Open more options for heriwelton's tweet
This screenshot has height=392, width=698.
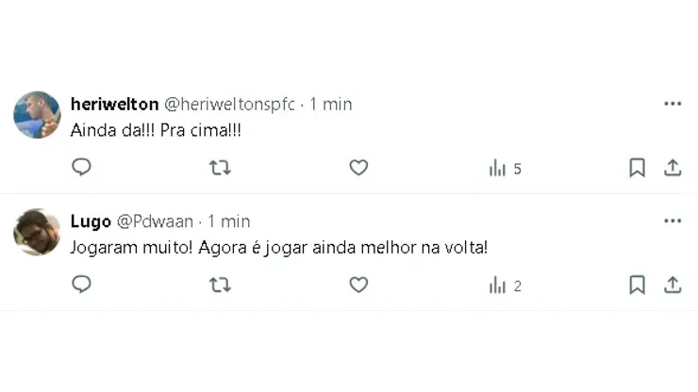tap(673, 104)
